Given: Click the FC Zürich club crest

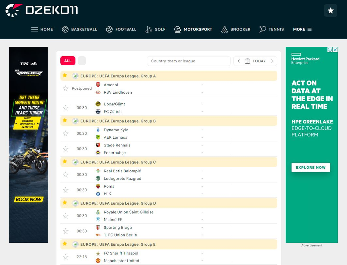Looking at the screenshot, I should [x=98, y=112].
